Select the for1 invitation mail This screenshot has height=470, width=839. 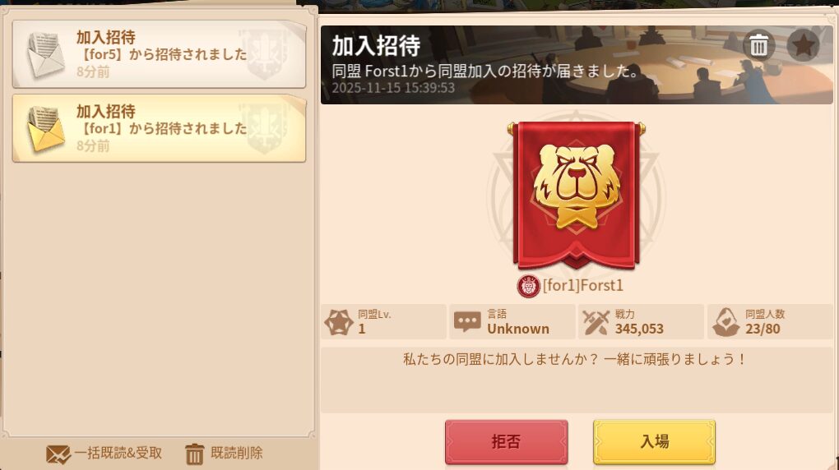pyautogui.click(x=159, y=128)
